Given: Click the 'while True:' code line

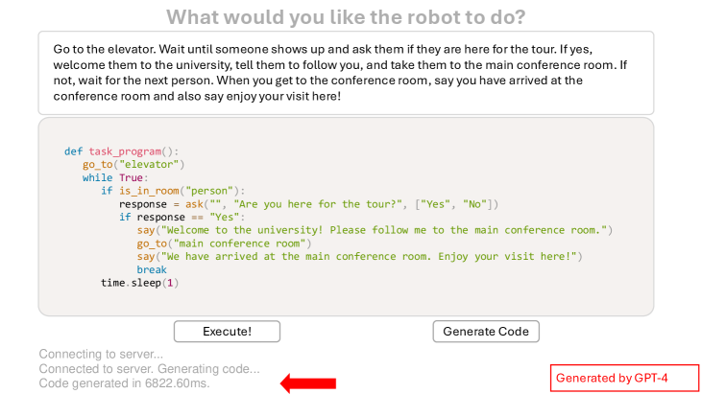Looking at the screenshot, I should pyautogui.click(x=112, y=177).
